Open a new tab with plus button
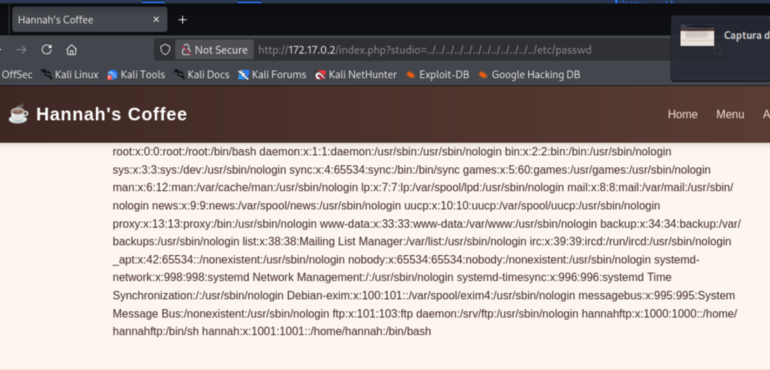This screenshot has width=770, height=370. click(x=182, y=20)
